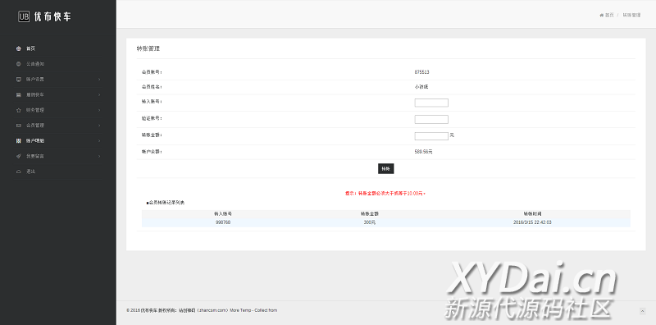
Task: Click the 首页 home icon in sidebar
Action: 18,48
